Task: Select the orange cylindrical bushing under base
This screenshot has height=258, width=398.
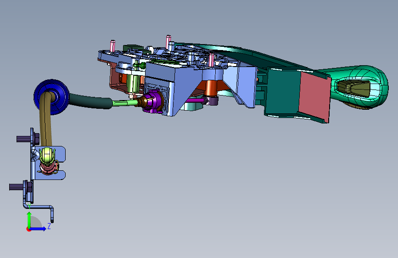Action: [211, 88]
